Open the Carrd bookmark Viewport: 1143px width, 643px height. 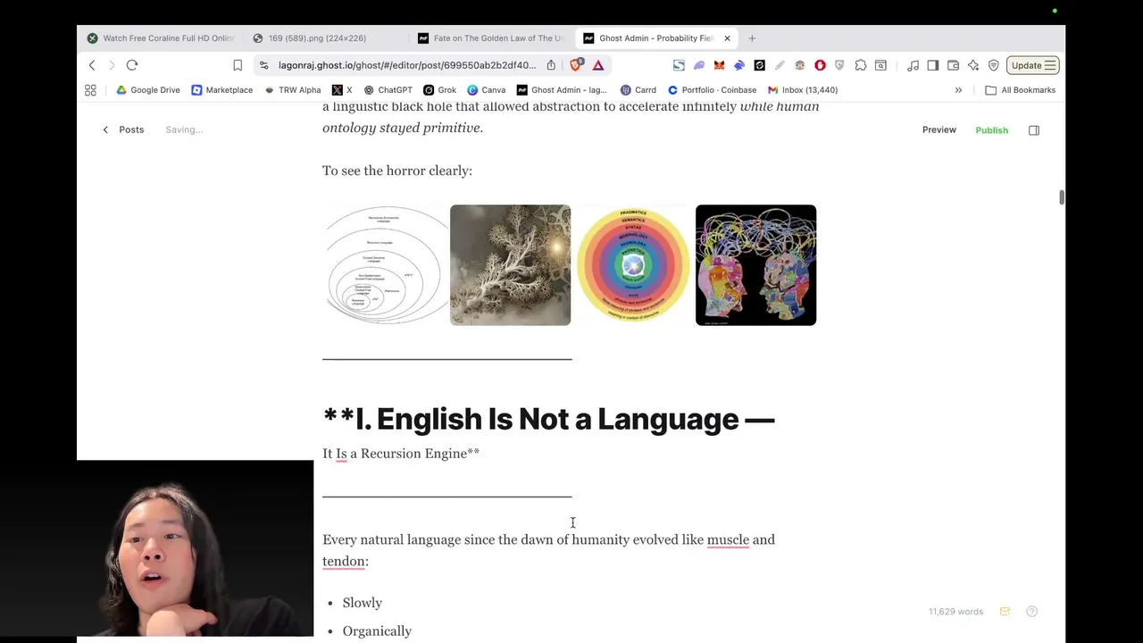click(638, 90)
